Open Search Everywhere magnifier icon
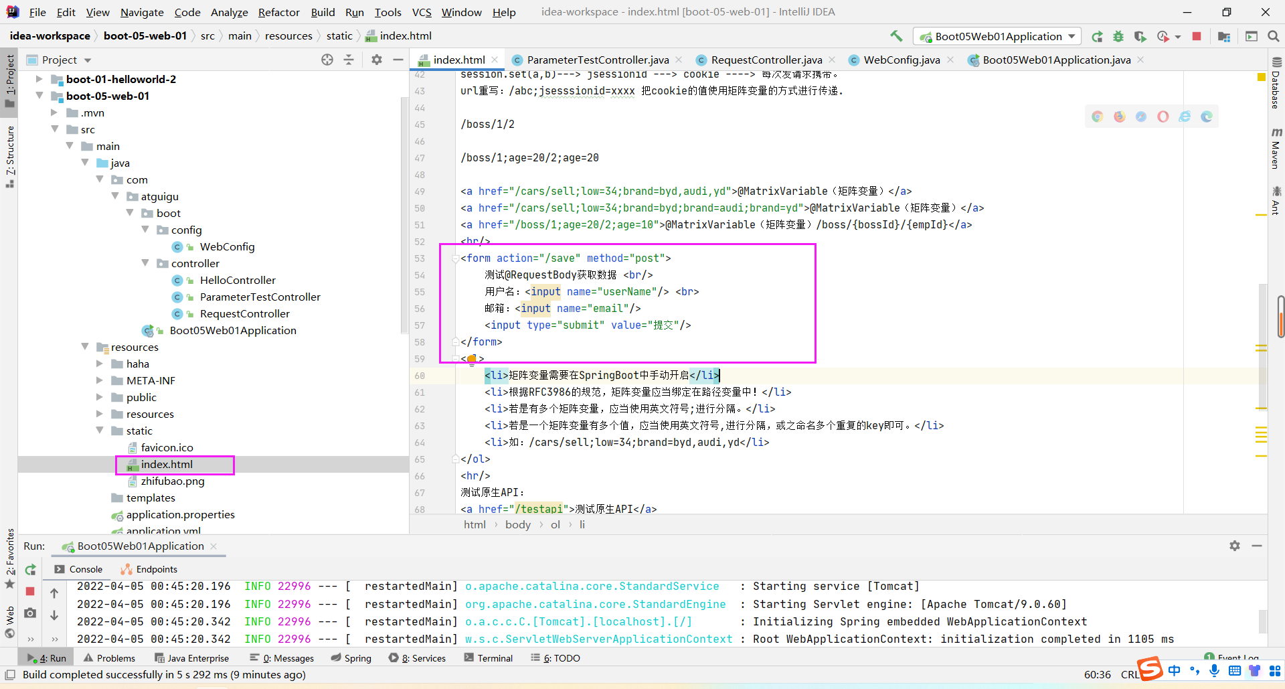Screen dimensions: 1285x689 pyautogui.click(x=1274, y=36)
